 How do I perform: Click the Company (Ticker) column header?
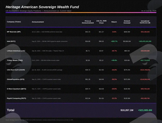click(x=14, y=22)
